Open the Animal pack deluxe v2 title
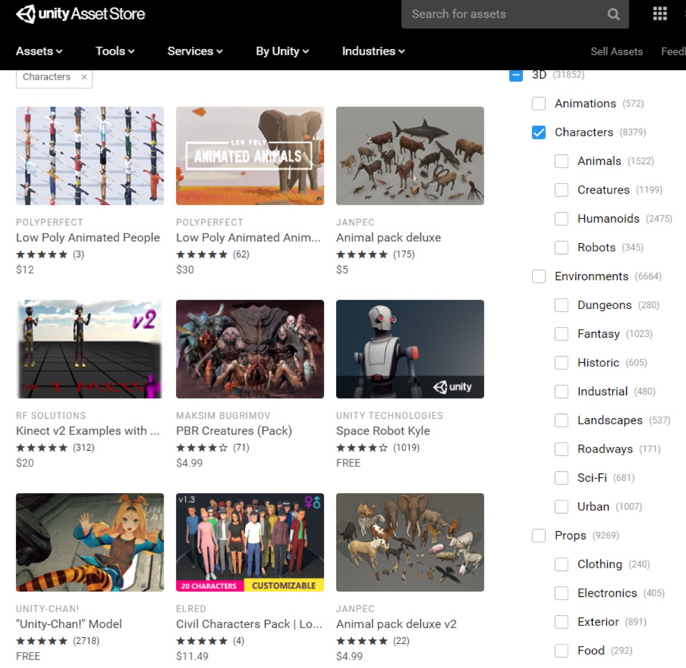Image resolution: width=686 pixels, height=668 pixels. click(396, 624)
